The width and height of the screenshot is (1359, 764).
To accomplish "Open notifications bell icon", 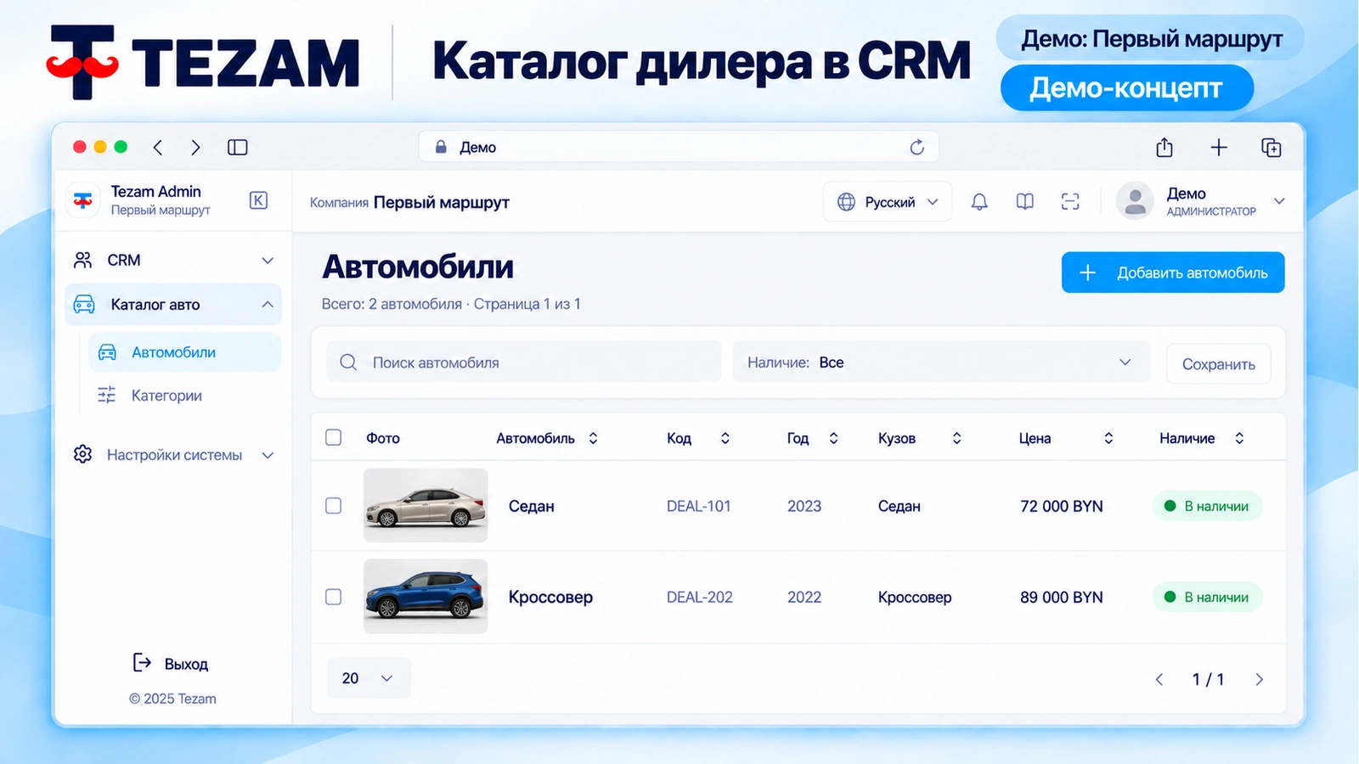I will point(979,202).
